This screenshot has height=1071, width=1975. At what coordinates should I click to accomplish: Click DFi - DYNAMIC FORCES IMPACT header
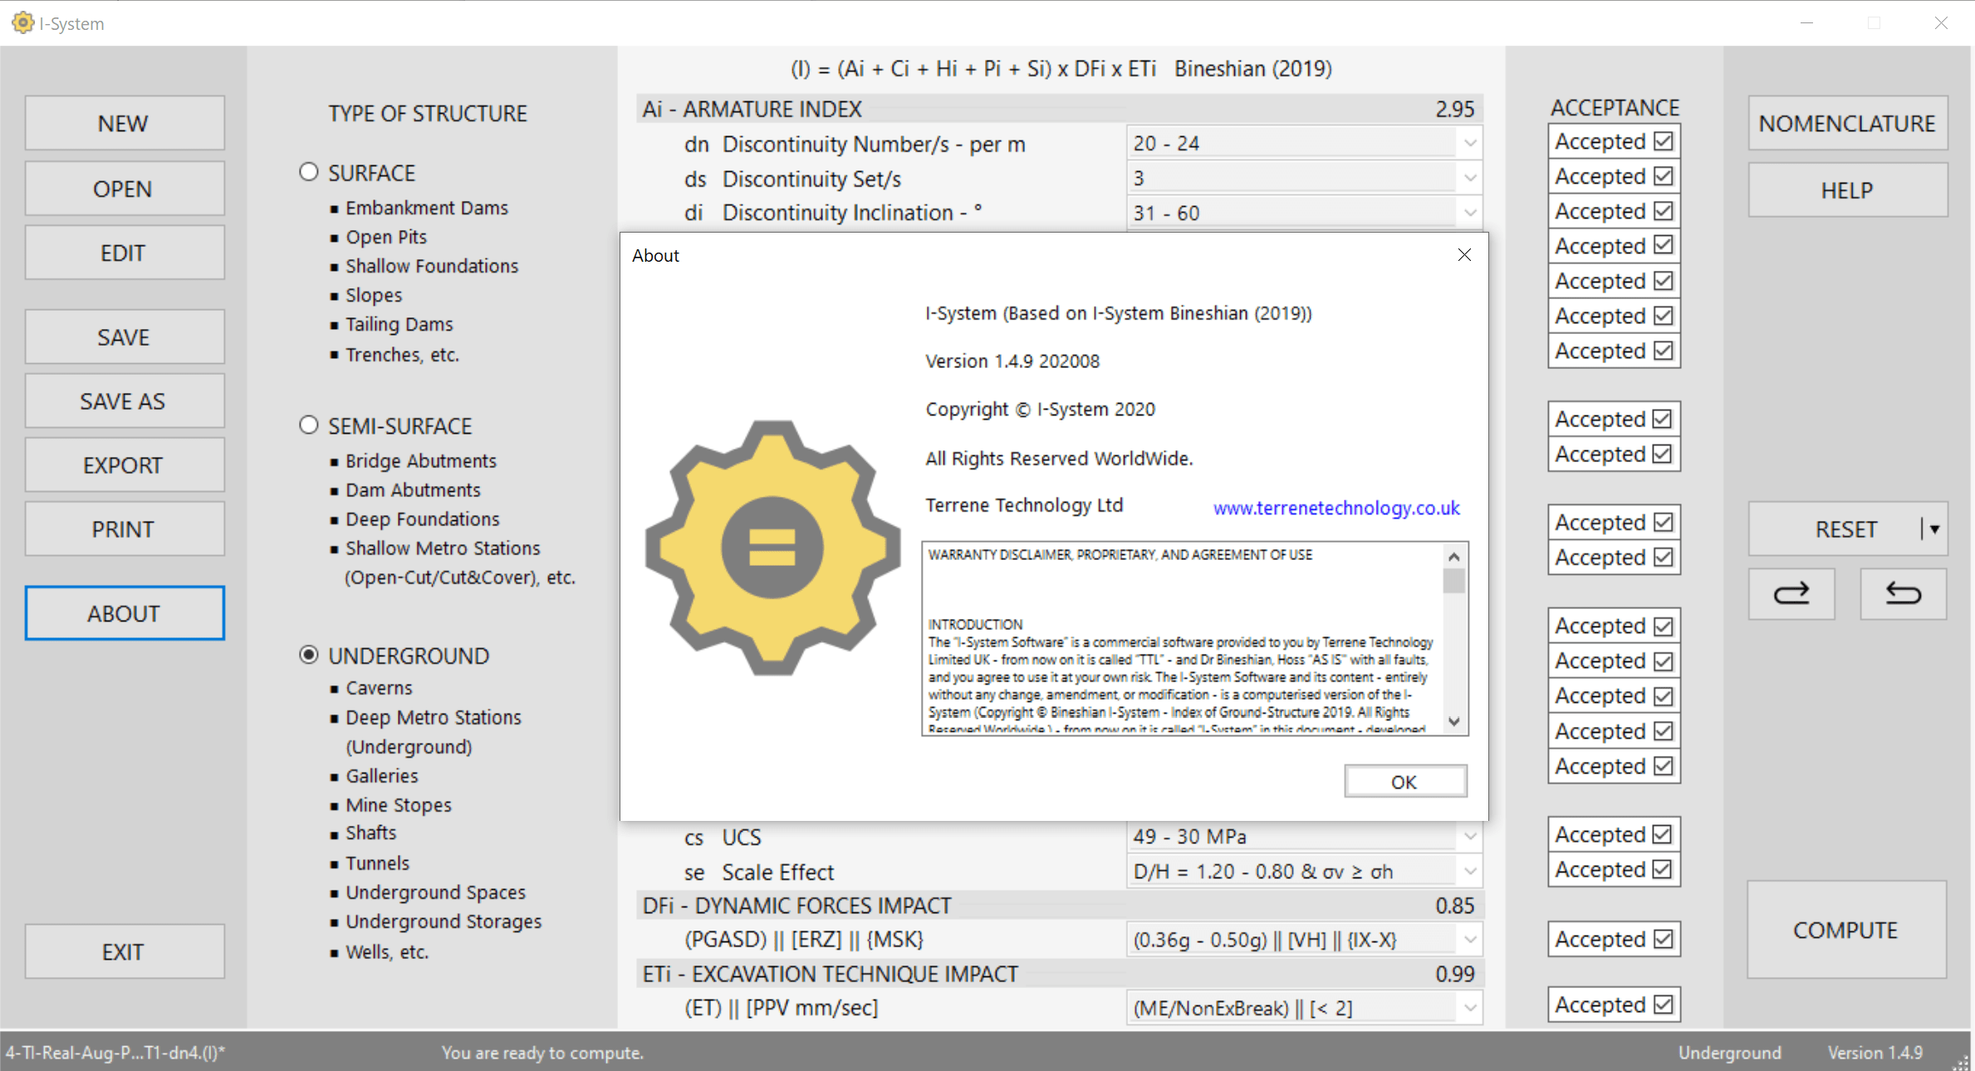pyautogui.click(x=1059, y=906)
